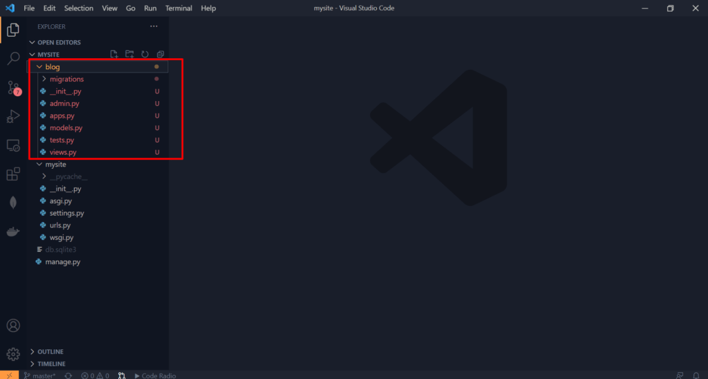Open the feedback icon in status bar

coord(680,376)
